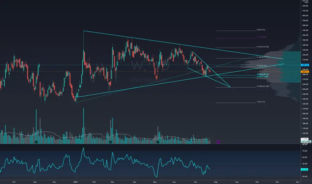Click 50.00 on the RSI scale
This screenshot has height=184, width=312.
tap(305, 164)
